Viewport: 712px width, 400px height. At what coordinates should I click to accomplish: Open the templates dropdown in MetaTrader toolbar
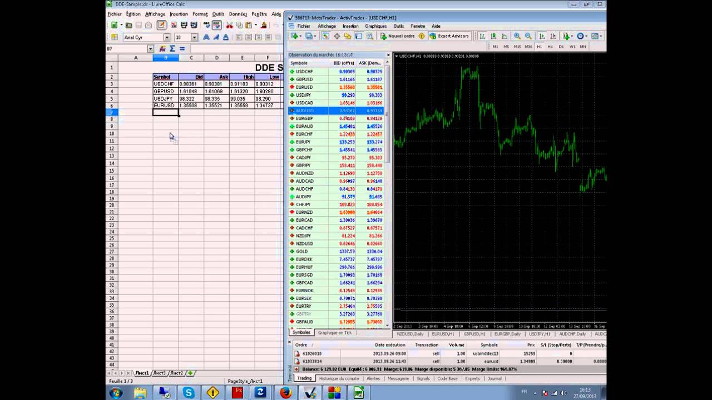click(x=596, y=36)
